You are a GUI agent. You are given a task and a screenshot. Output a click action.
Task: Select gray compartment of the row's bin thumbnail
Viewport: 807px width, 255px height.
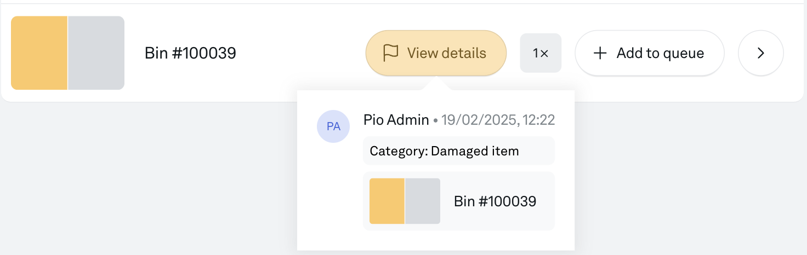click(96, 53)
